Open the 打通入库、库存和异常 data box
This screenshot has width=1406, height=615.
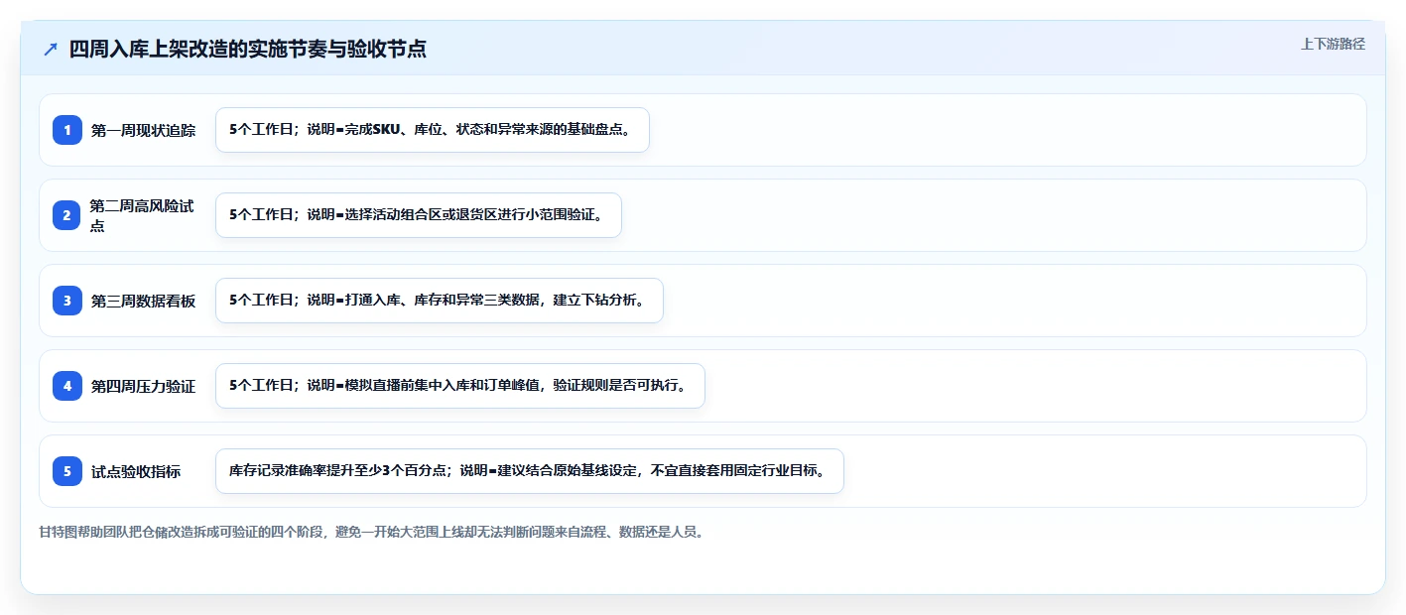439,301
